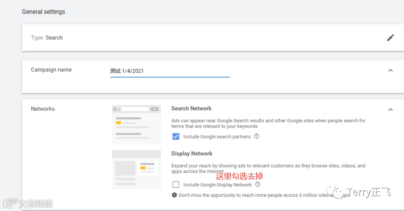
Task: Click the warning icon beside 'Don't miss the opportunity'
Action: point(174,195)
